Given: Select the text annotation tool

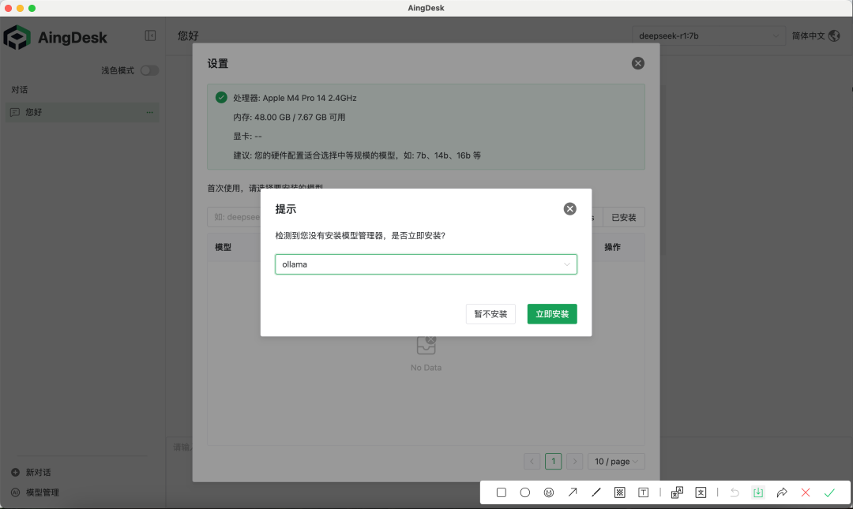Looking at the screenshot, I should click(643, 492).
